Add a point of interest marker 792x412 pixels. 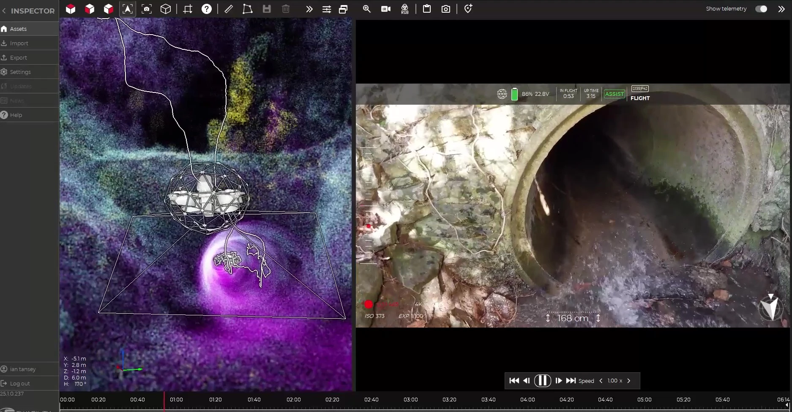[x=468, y=9]
